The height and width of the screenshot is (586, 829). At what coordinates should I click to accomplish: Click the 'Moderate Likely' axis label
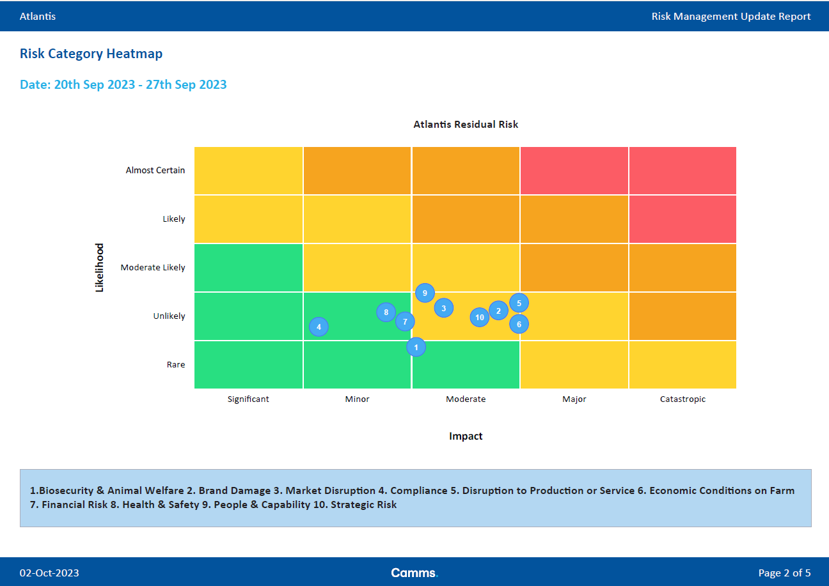tap(153, 267)
